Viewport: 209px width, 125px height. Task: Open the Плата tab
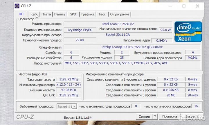(x=46, y=14)
